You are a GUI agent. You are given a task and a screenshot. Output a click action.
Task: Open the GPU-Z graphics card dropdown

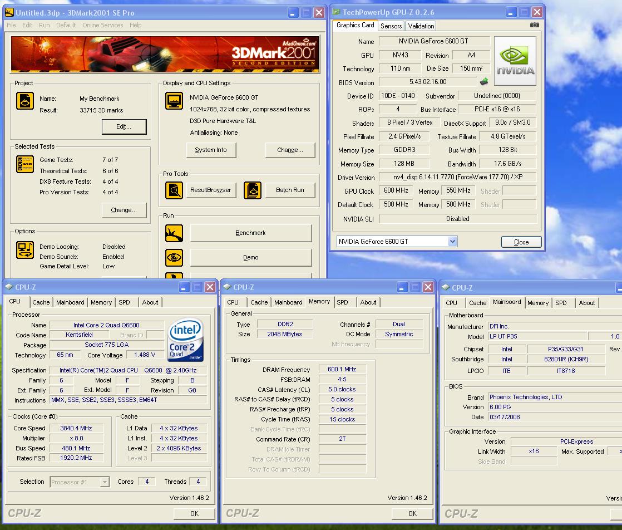[452, 242]
